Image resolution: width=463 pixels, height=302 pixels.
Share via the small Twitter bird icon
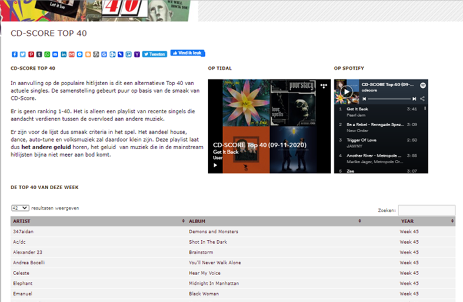[x=23, y=54]
